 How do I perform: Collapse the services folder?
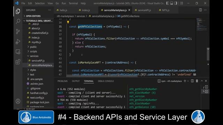click(x=34, y=56)
